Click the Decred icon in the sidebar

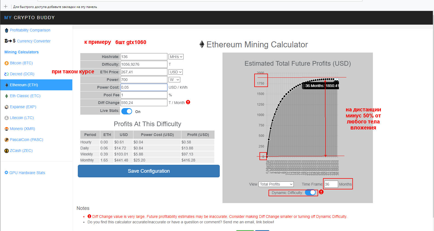pyautogui.click(x=7, y=74)
